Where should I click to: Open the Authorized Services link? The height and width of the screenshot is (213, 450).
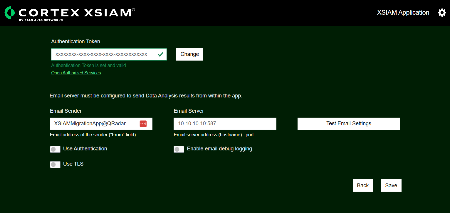coord(76,73)
